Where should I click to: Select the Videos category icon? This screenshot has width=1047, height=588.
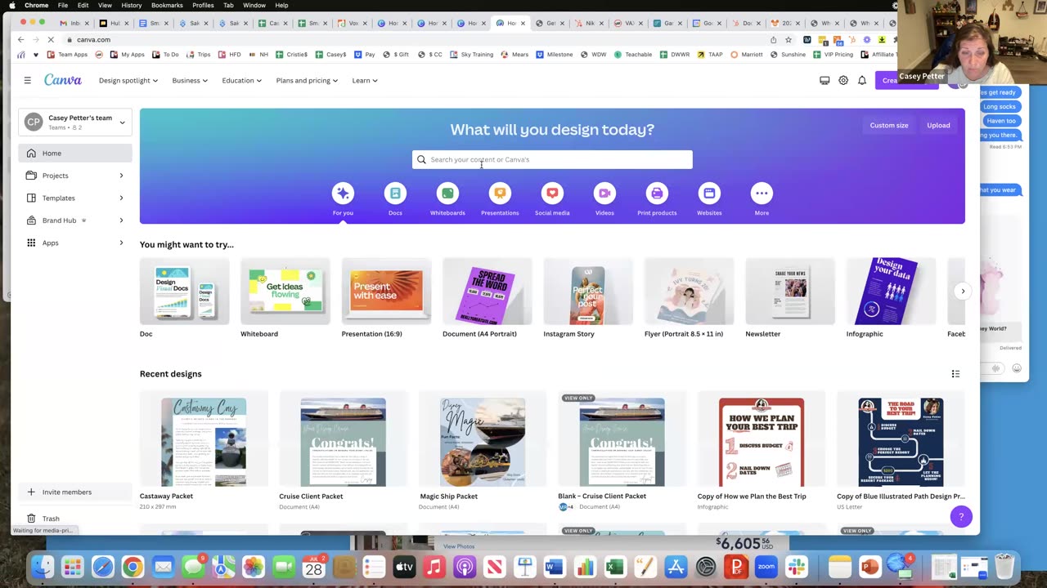pos(604,194)
